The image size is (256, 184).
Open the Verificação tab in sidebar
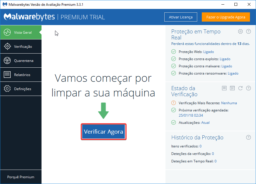click(21, 47)
